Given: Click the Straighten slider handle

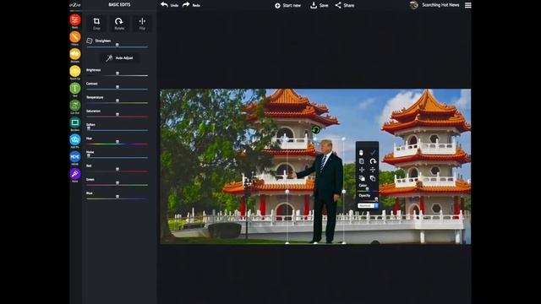Looking at the screenshot, I should 117,45.
